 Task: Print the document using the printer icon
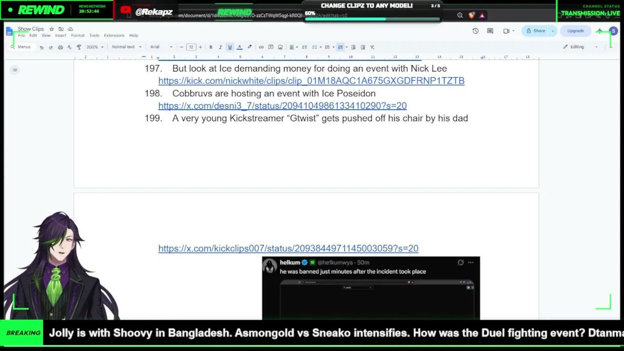click(x=60, y=47)
